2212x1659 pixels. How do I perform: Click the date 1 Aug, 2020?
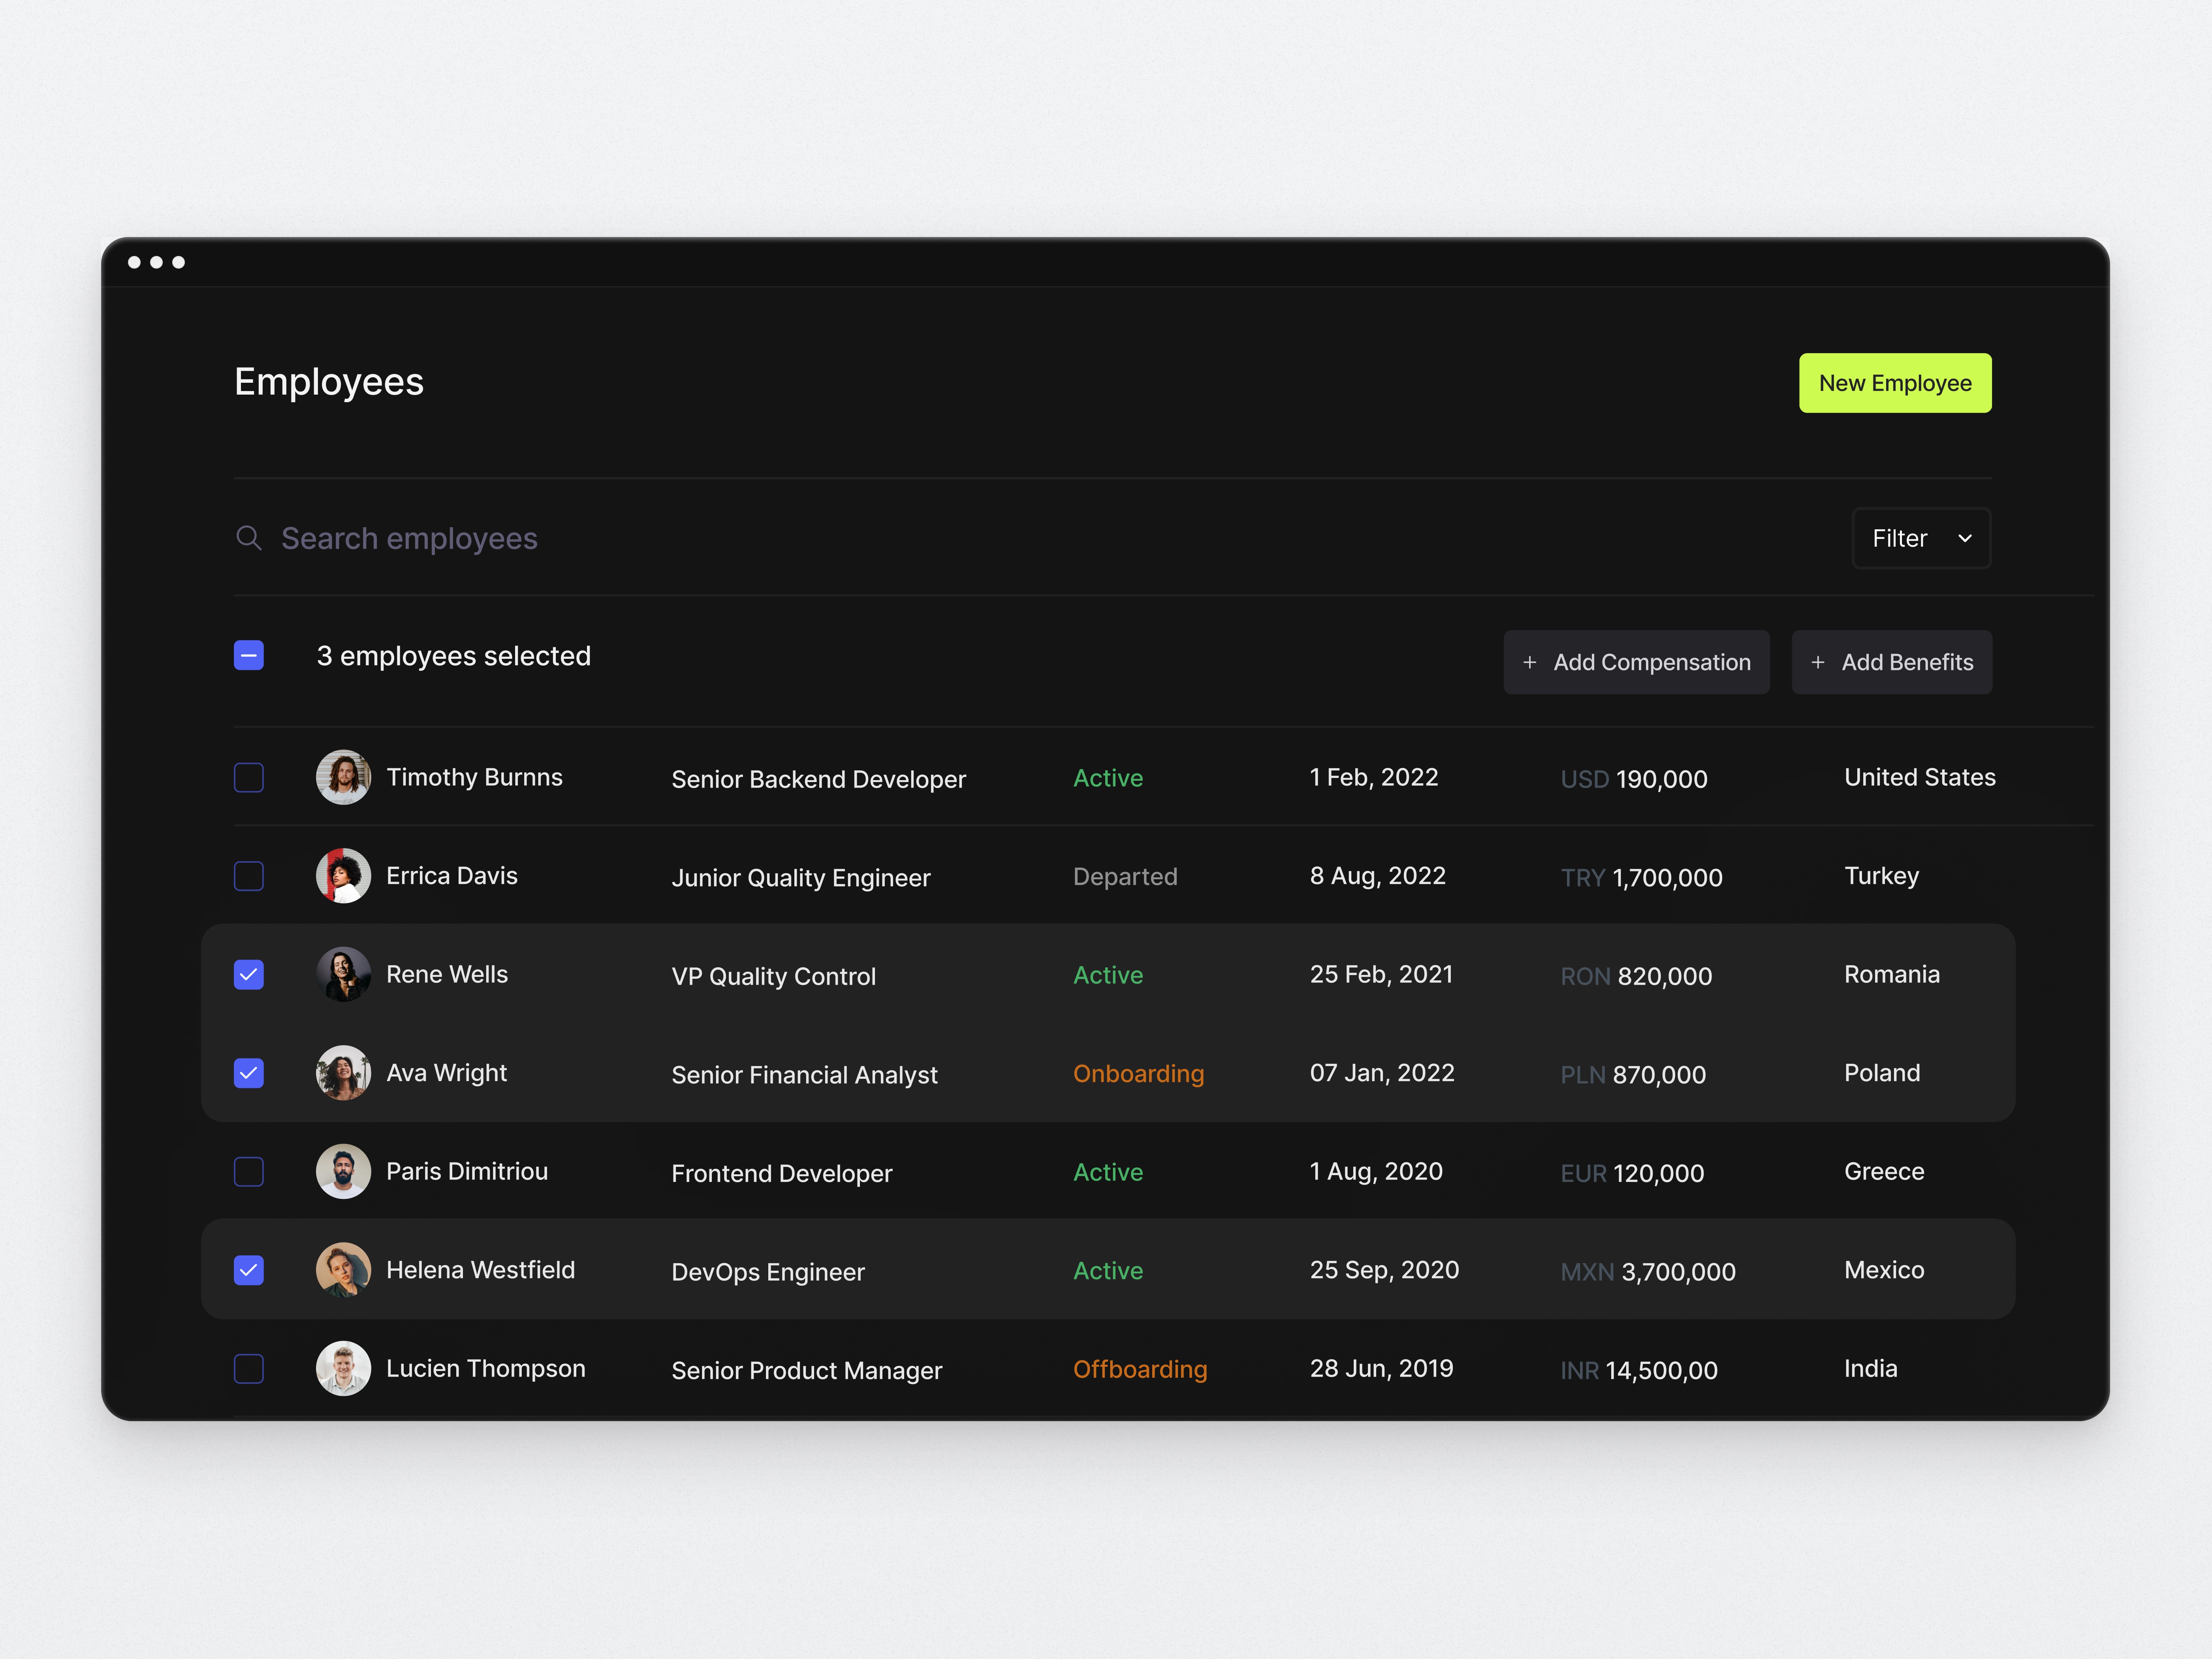click(1376, 1171)
